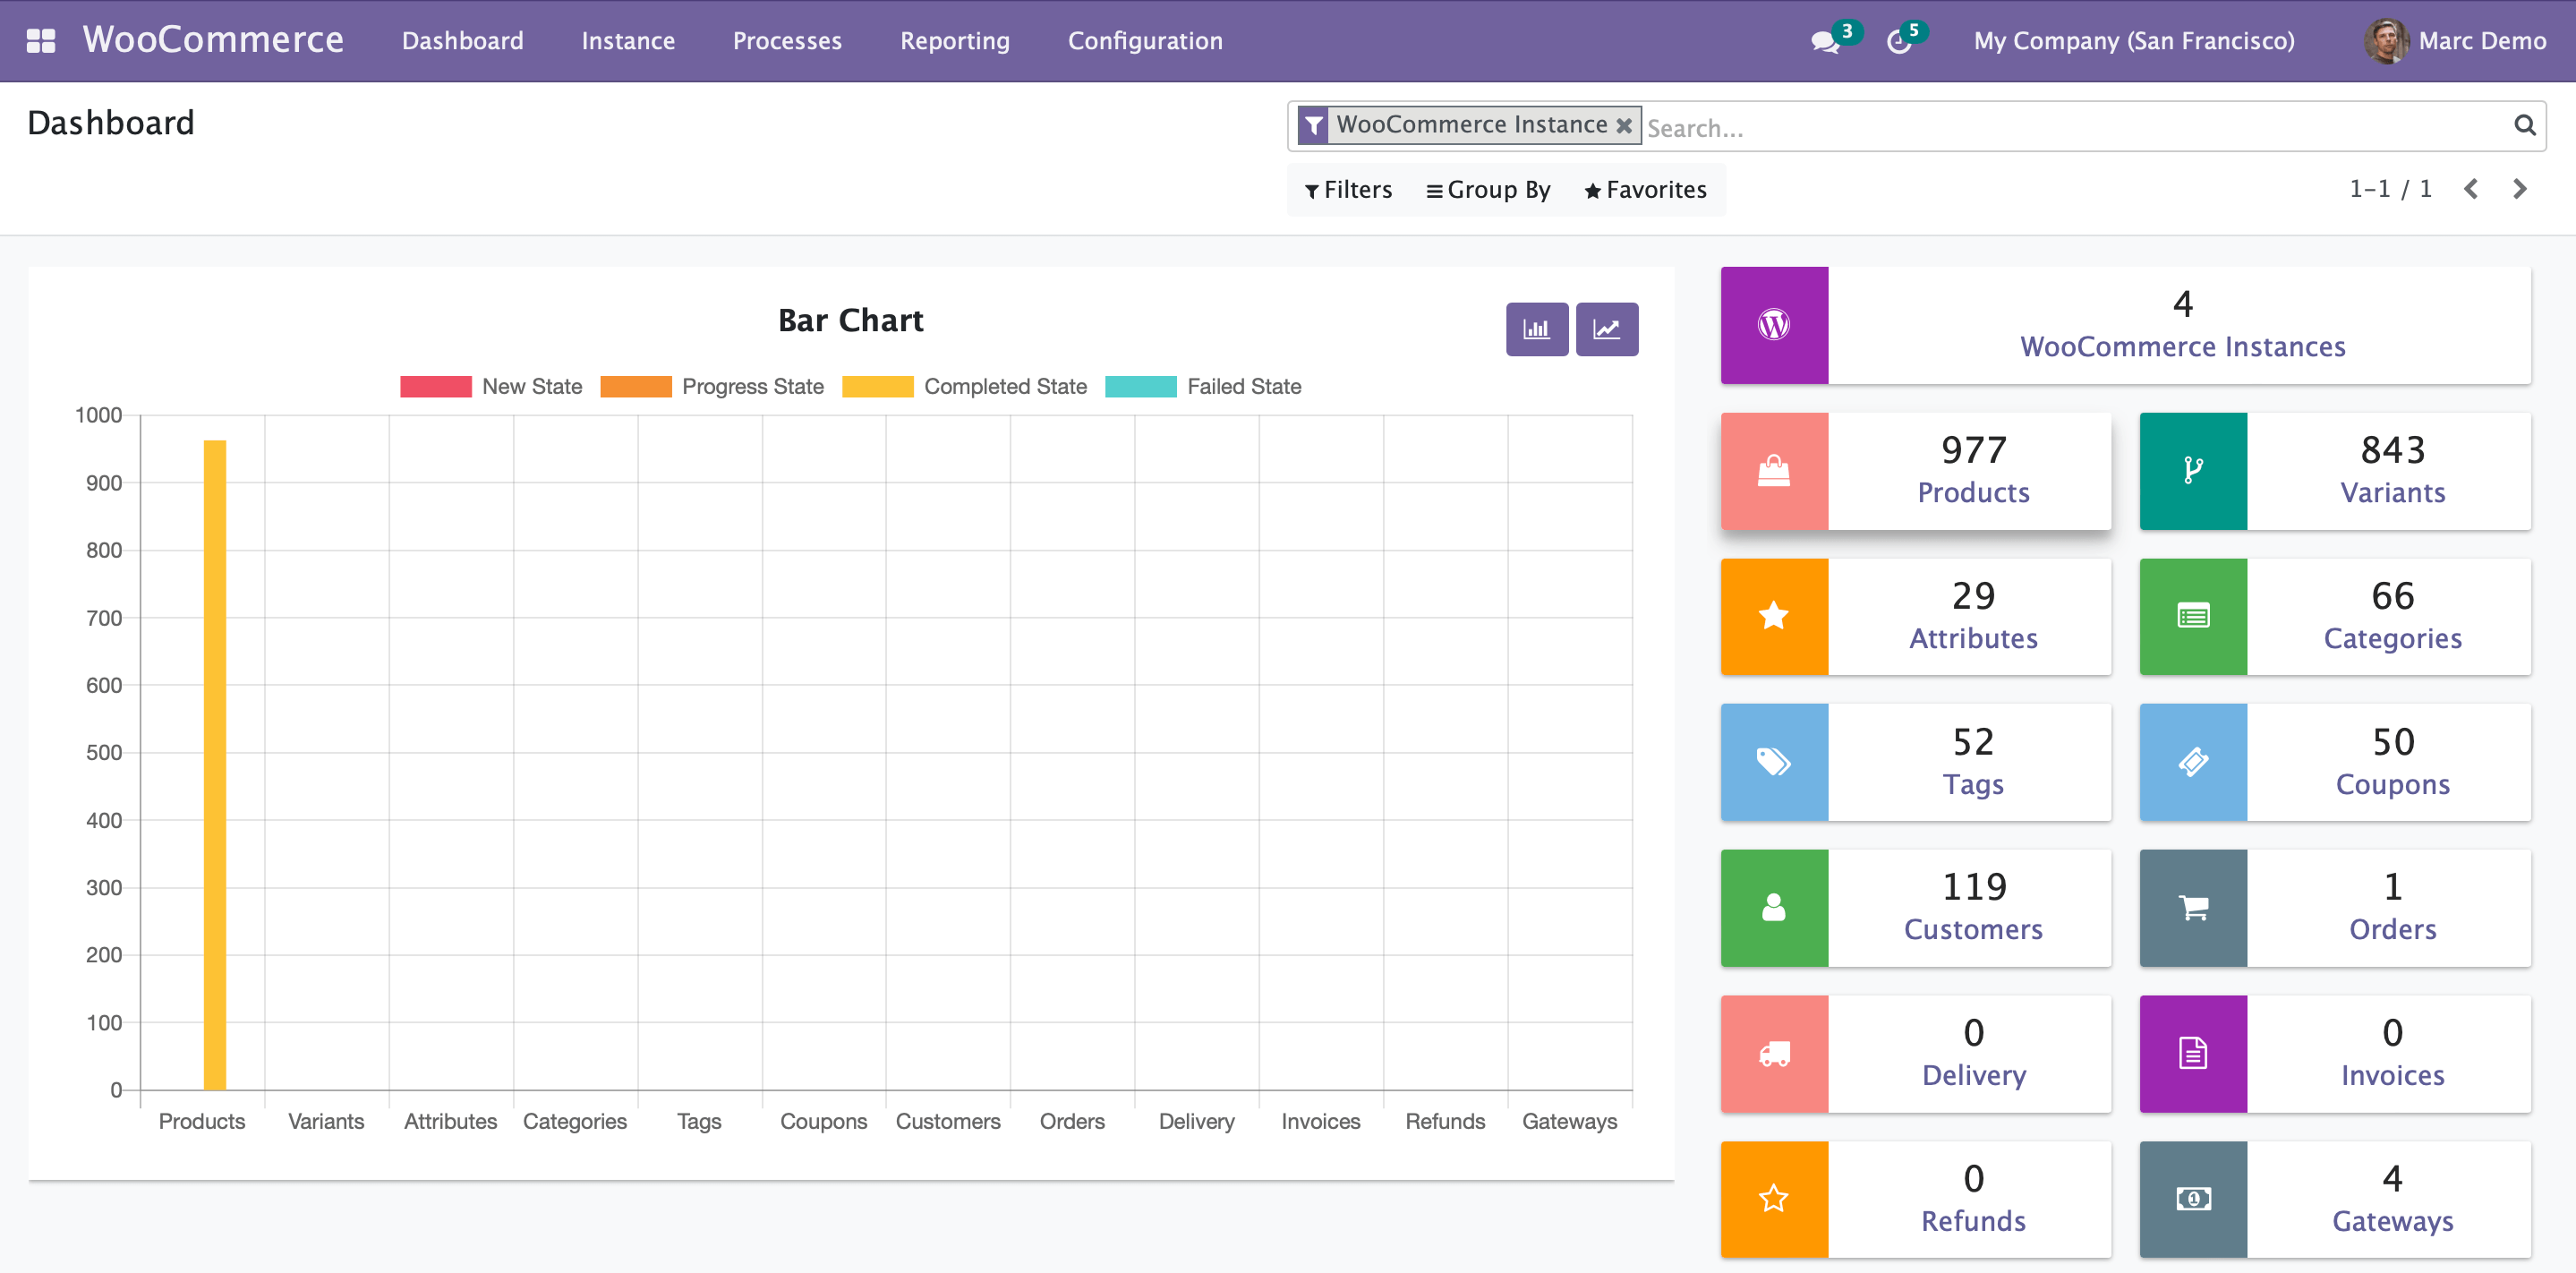
Task: Open the apps grid menu icon
Action: [40, 41]
